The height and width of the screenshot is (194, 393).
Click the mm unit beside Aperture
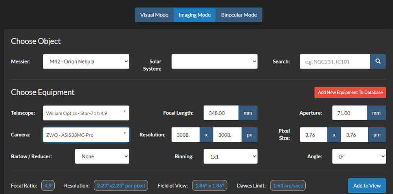coord(376,113)
